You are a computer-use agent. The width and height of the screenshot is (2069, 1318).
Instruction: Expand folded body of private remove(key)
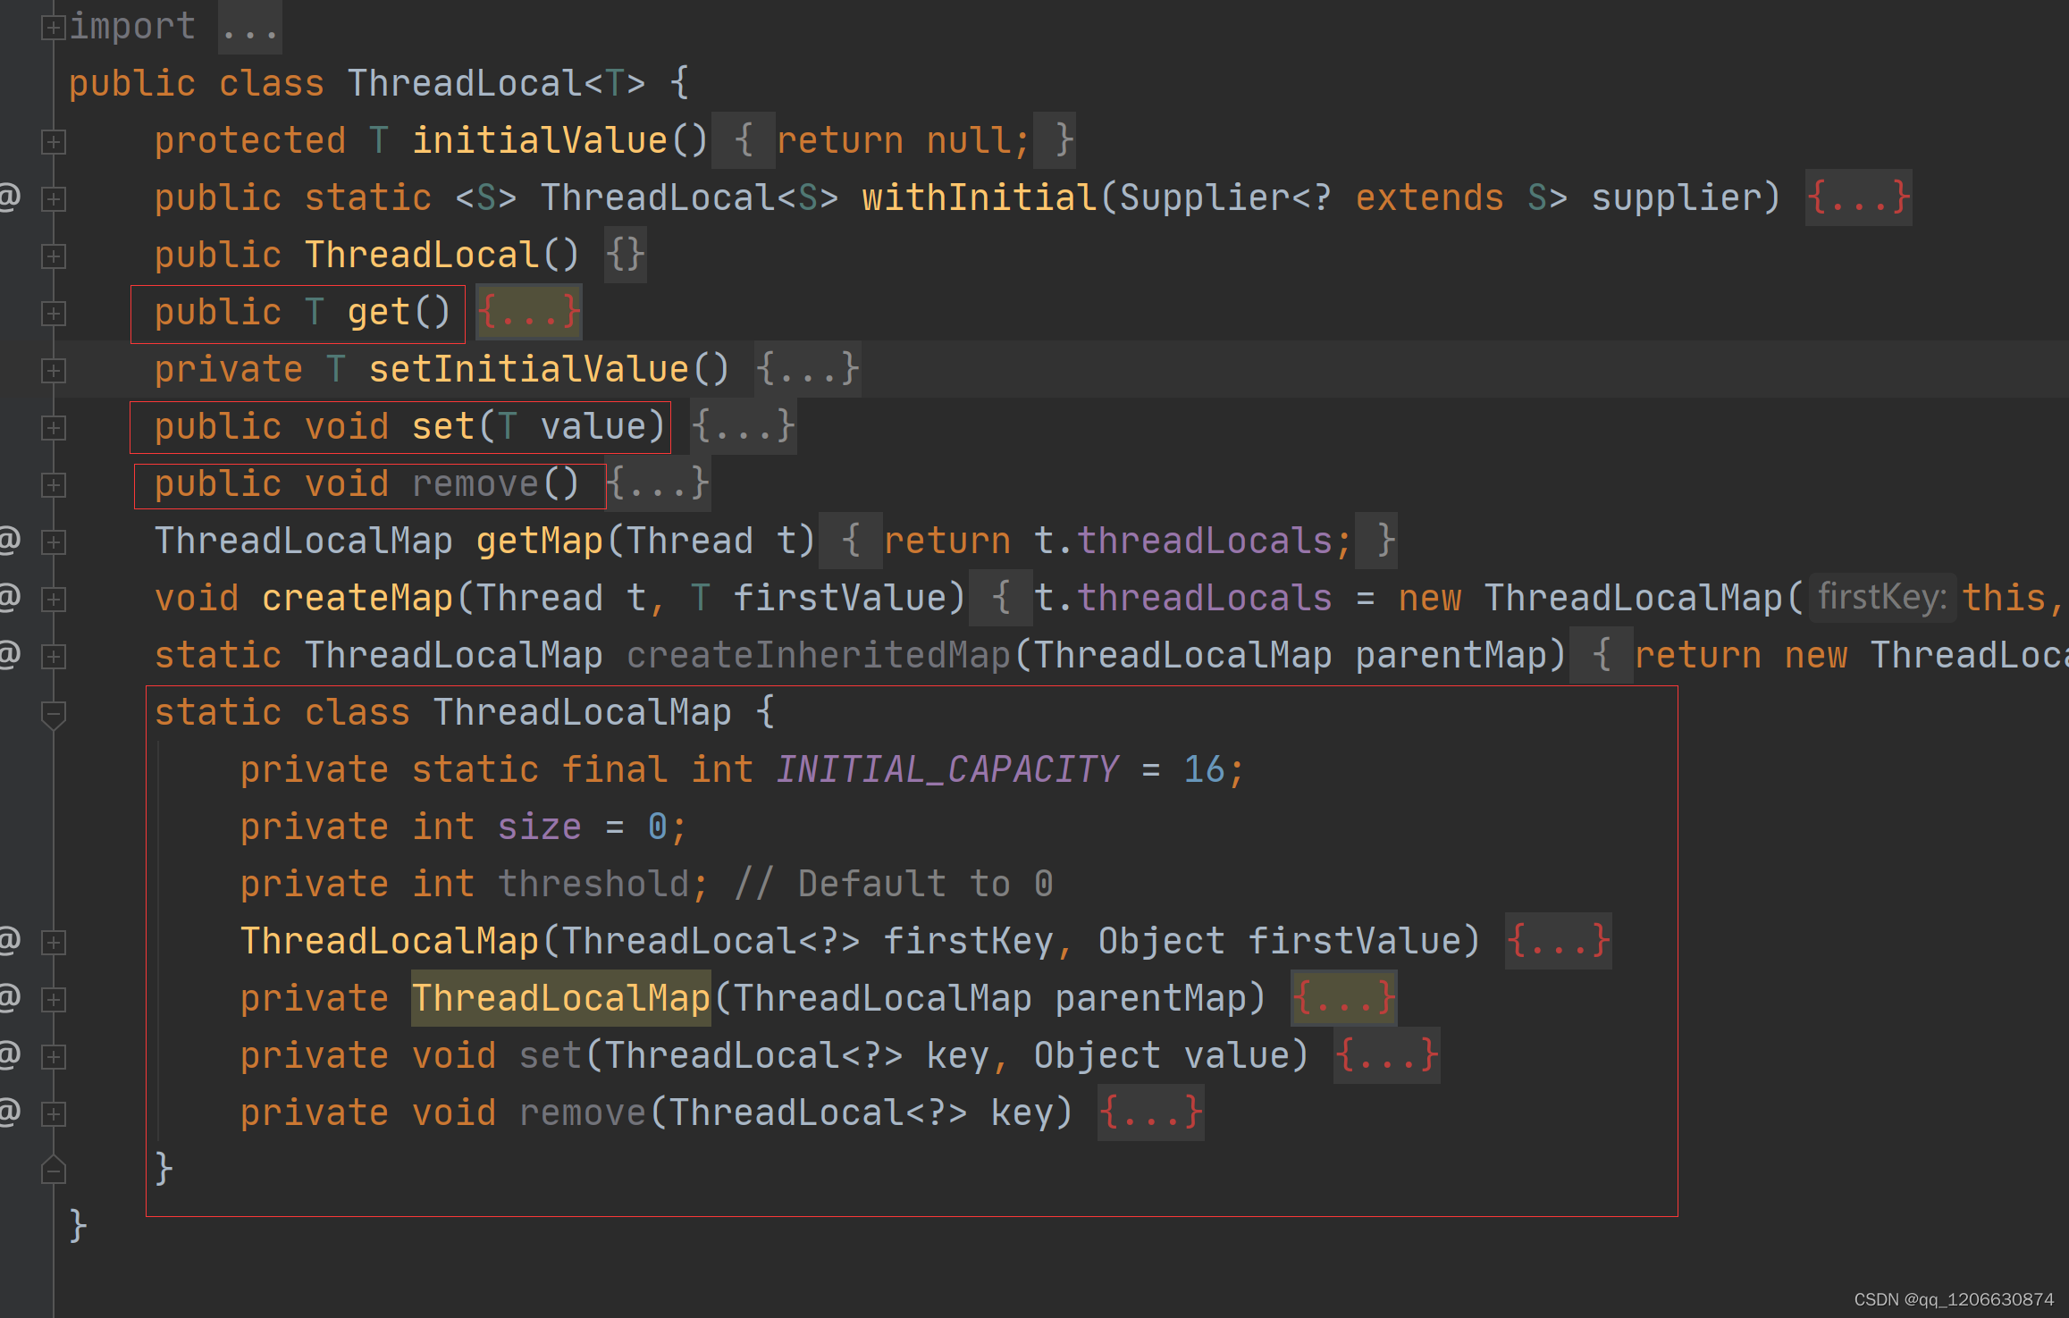(1150, 1112)
